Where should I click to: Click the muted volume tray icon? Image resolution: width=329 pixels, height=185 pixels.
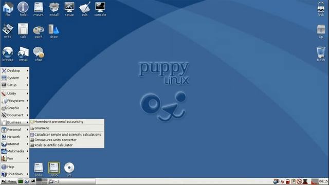coord(282,181)
